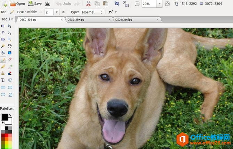Select the Color Picker eyedropper tool
233x149 pixels.
[10, 67]
